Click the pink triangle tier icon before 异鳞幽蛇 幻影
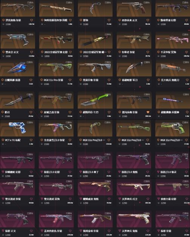 click(3, 172)
